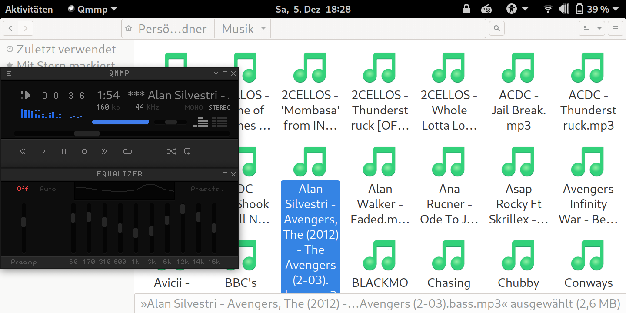Select Alan Walker Faded file
Image resolution: width=626 pixels, height=313 pixels.
pyautogui.click(x=380, y=186)
